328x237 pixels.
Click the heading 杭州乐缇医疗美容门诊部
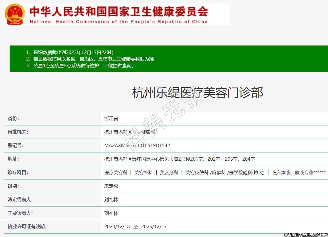(197, 93)
